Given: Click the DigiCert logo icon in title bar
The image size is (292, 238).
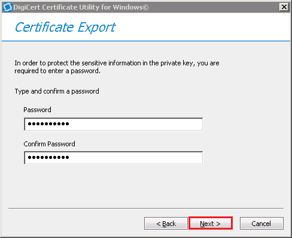Looking at the screenshot, I should 7,7.
